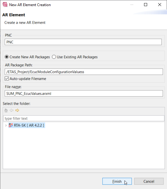Click the type filter text box
Screen dimensions: 167x189
click(x=84, y=118)
